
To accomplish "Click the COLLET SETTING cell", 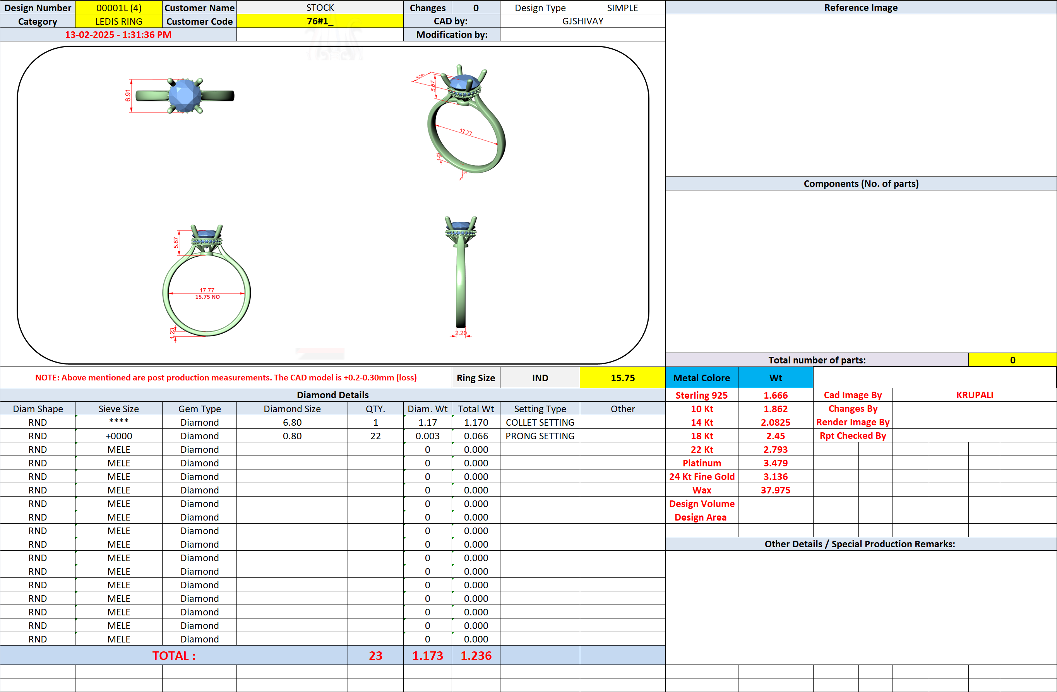I will point(540,422).
